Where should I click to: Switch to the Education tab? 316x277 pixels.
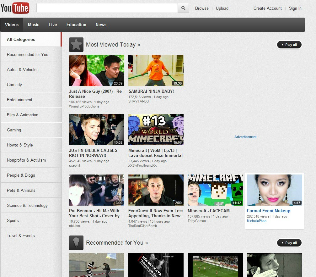[x=76, y=25]
